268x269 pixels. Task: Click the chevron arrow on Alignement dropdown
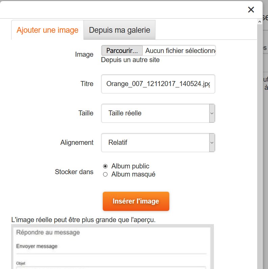(212, 142)
